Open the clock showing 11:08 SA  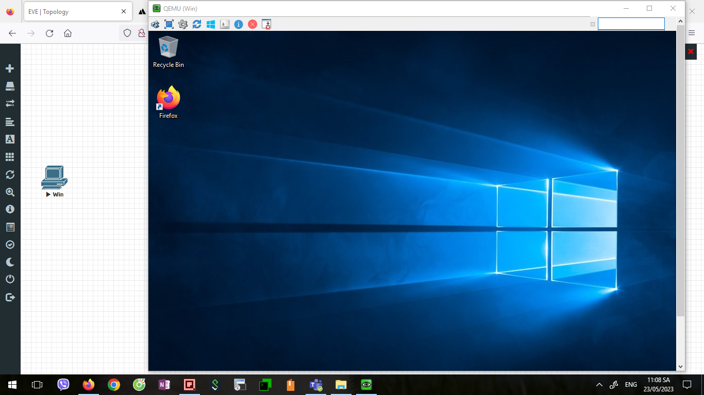(x=659, y=384)
